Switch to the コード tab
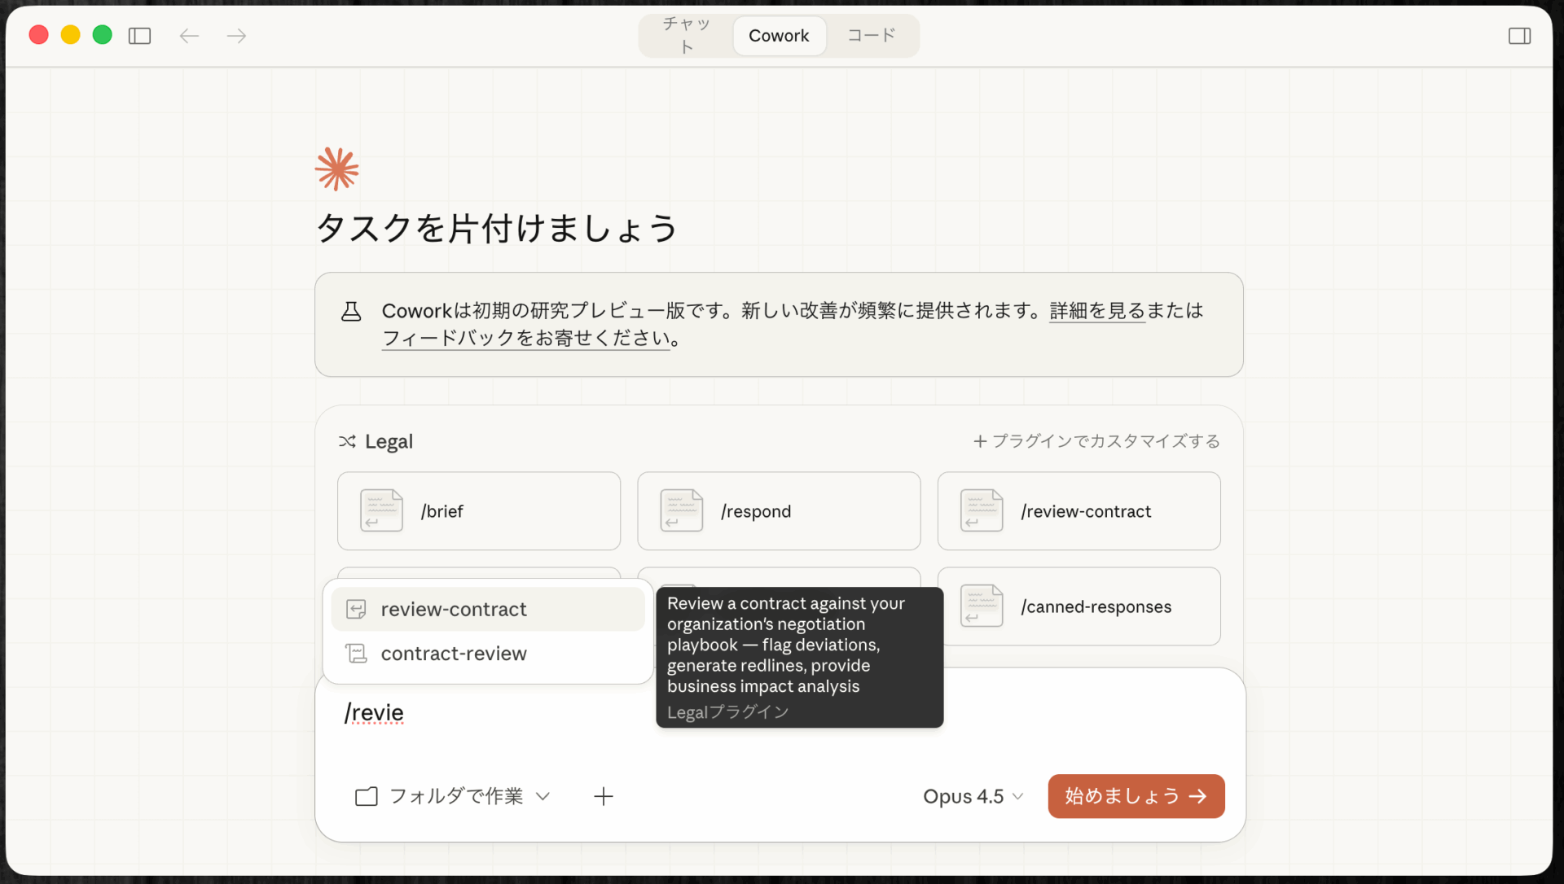The width and height of the screenshot is (1564, 884). 872,35
